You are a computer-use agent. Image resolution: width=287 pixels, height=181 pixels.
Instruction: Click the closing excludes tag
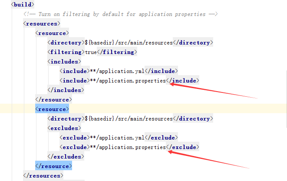[x=65, y=156]
